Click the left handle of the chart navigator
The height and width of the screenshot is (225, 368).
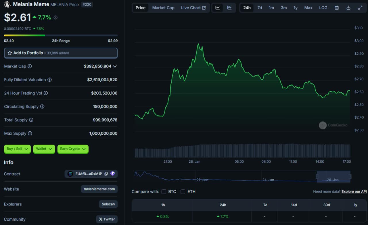[x=317, y=176]
